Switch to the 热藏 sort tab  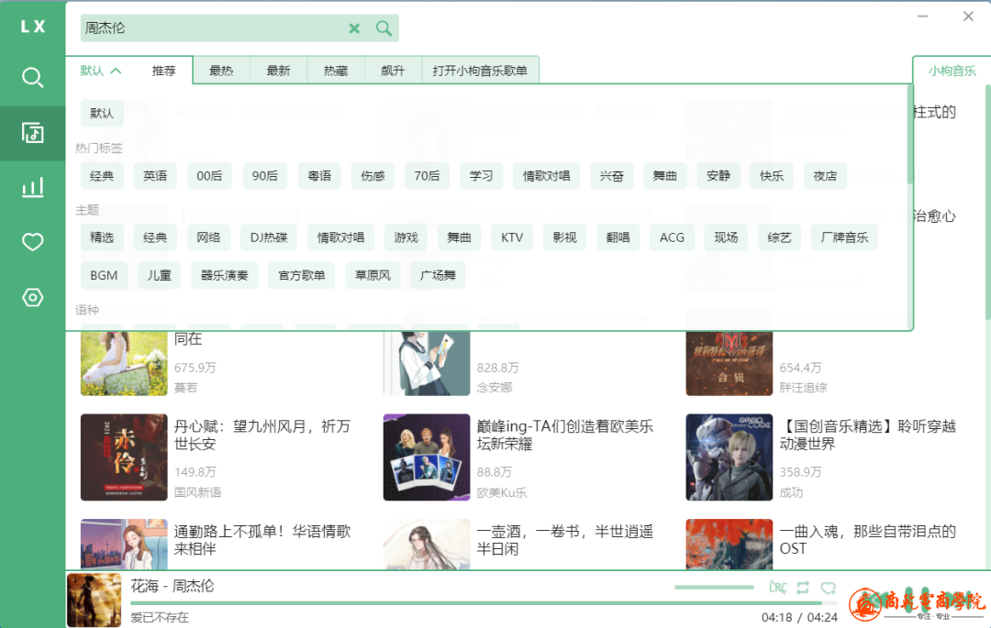[336, 71]
